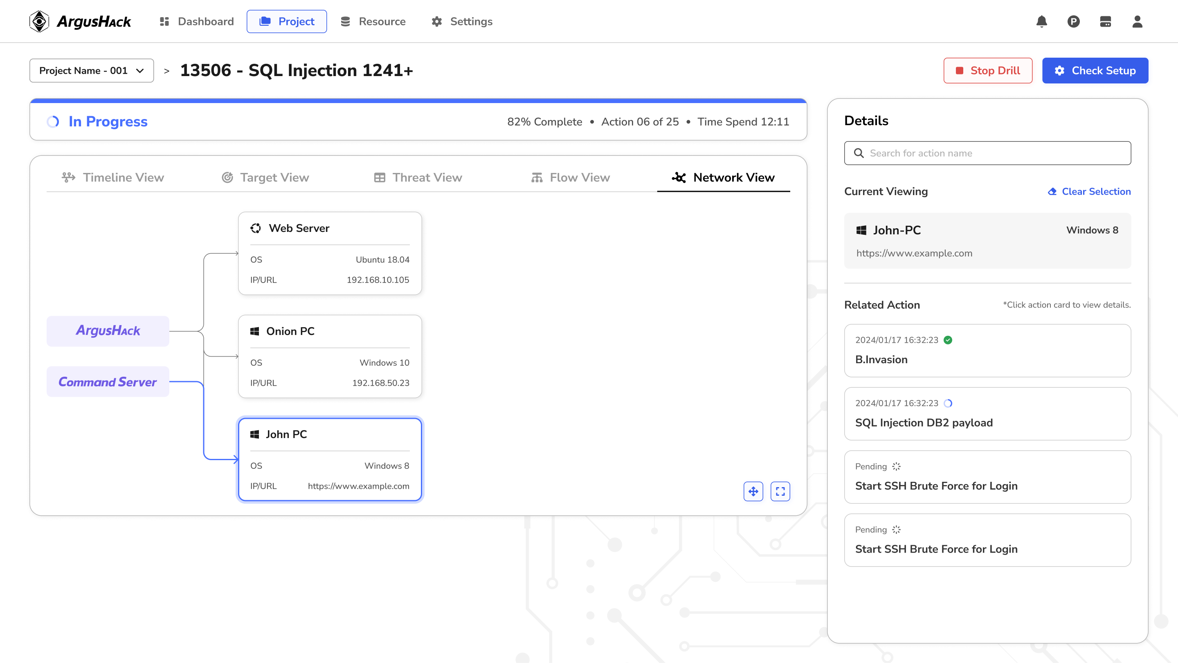
Task: Open the notifications bell
Action: 1042,22
